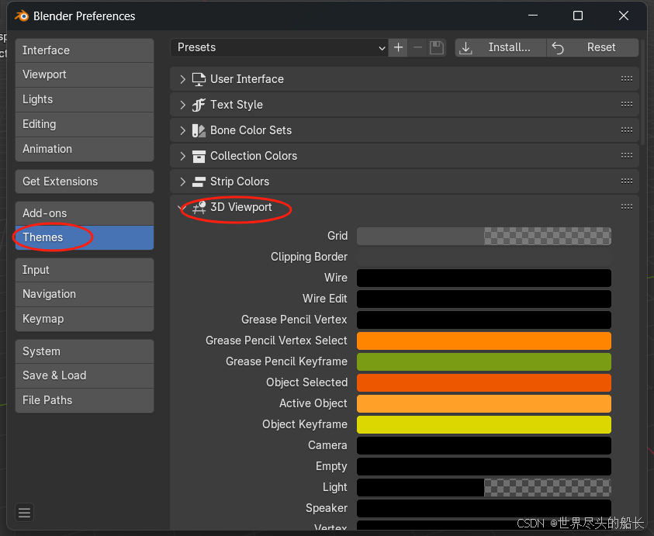
Task: Click the Reset theme button
Action: 593,47
